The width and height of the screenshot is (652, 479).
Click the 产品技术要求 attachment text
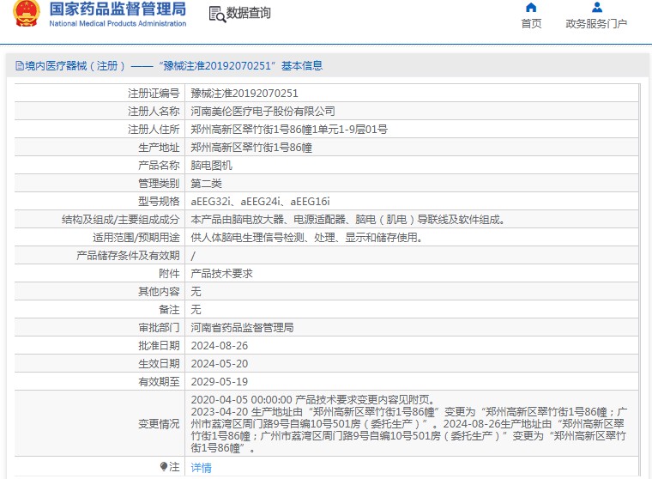[221, 274]
